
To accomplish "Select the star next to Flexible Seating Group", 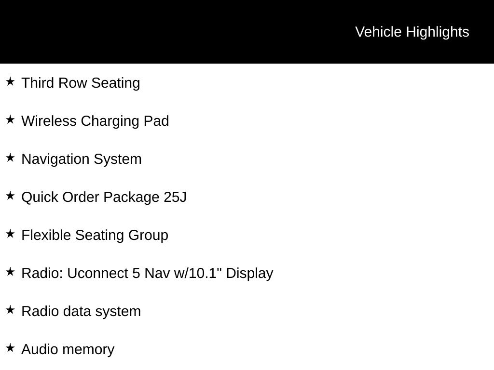I will pyautogui.click(x=10, y=234).
